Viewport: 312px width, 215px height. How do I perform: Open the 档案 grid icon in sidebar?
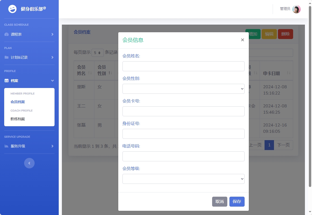point(7,81)
